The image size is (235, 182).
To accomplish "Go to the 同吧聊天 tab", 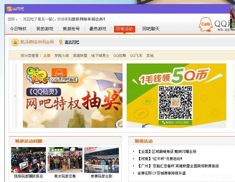I will 151,29.
